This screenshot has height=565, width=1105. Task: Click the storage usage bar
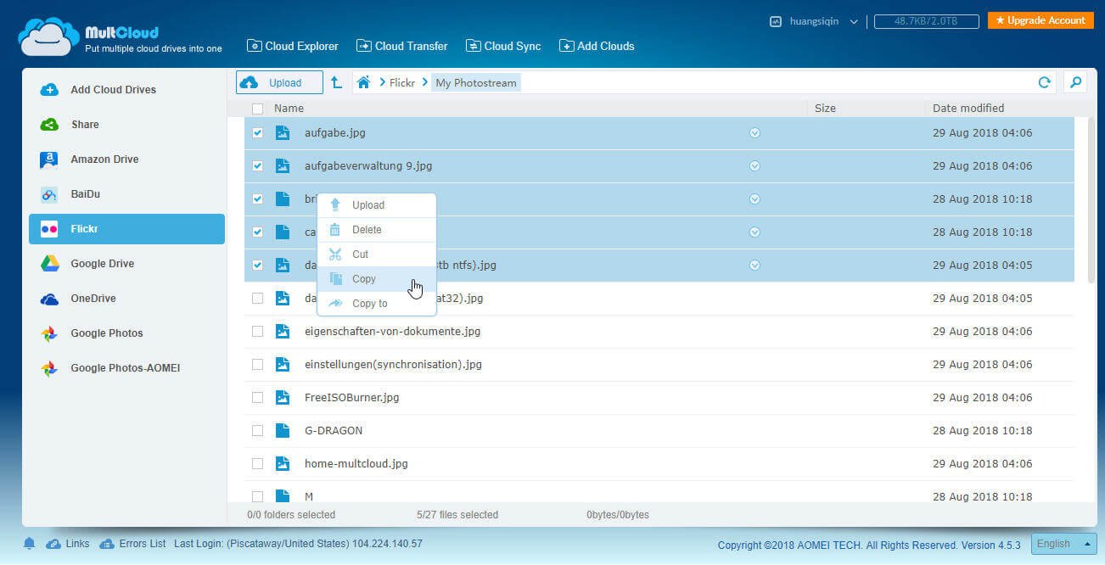point(926,21)
